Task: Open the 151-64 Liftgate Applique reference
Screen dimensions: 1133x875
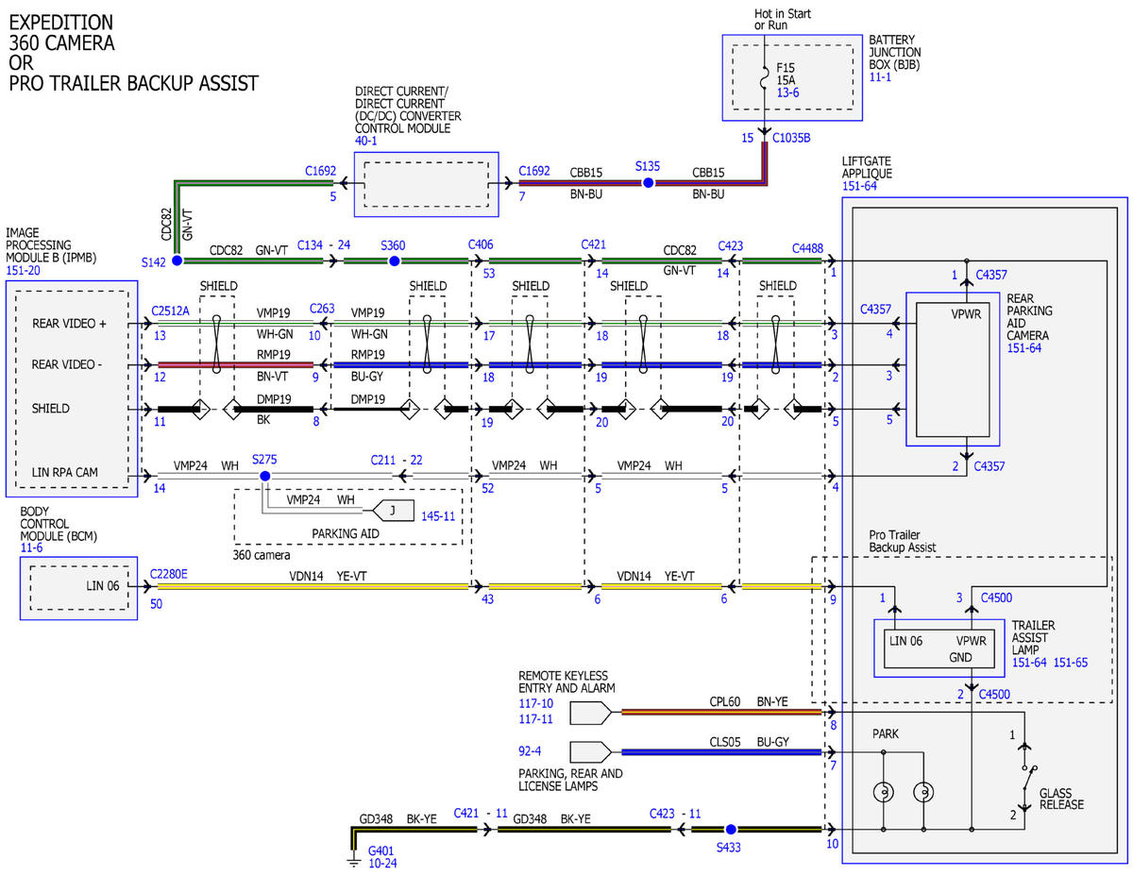Action: click(x=860, y=187)
